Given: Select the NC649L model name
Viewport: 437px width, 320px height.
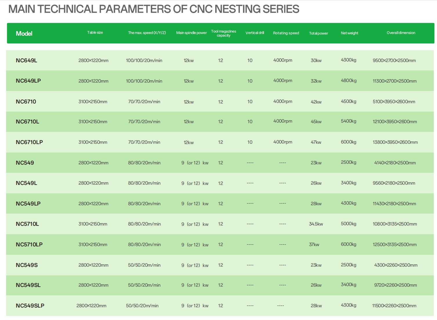Looking at the screenshot, I should click(x=26, y=61).
